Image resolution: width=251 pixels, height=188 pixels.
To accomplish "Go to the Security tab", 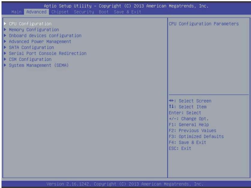I will [84, 12].
